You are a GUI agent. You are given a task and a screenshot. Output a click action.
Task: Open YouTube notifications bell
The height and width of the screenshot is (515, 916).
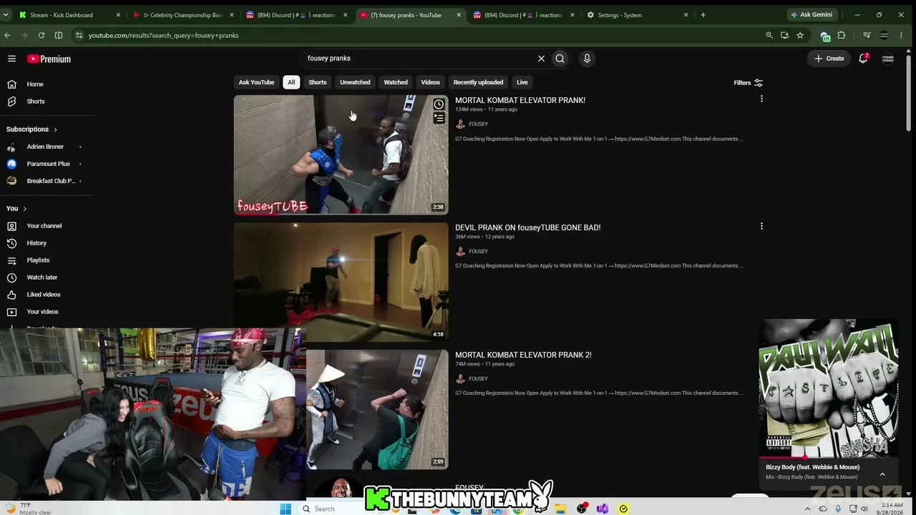pos(863,59)
